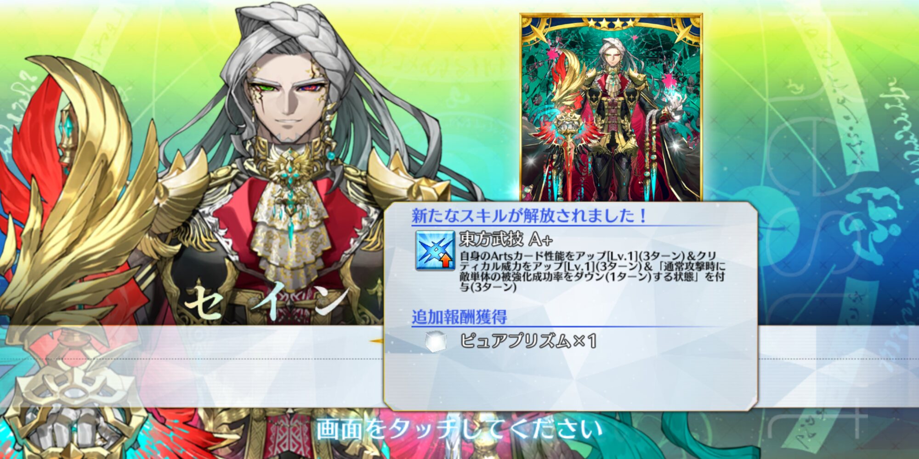The width and height of the screenshot is (919, 459).
Task: Click the gold stars on servant card
Action: click(611, 22)
